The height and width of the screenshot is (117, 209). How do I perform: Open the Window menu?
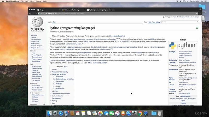[x=38, y=1]
